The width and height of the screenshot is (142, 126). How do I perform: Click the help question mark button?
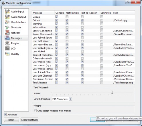pyautogui.click(x=128, y=2)
